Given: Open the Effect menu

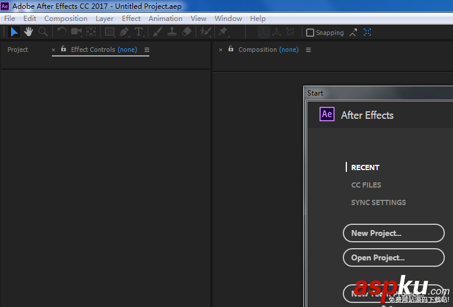Looking at the screenshot, I should pyautogui.click(x=131, y=19).
